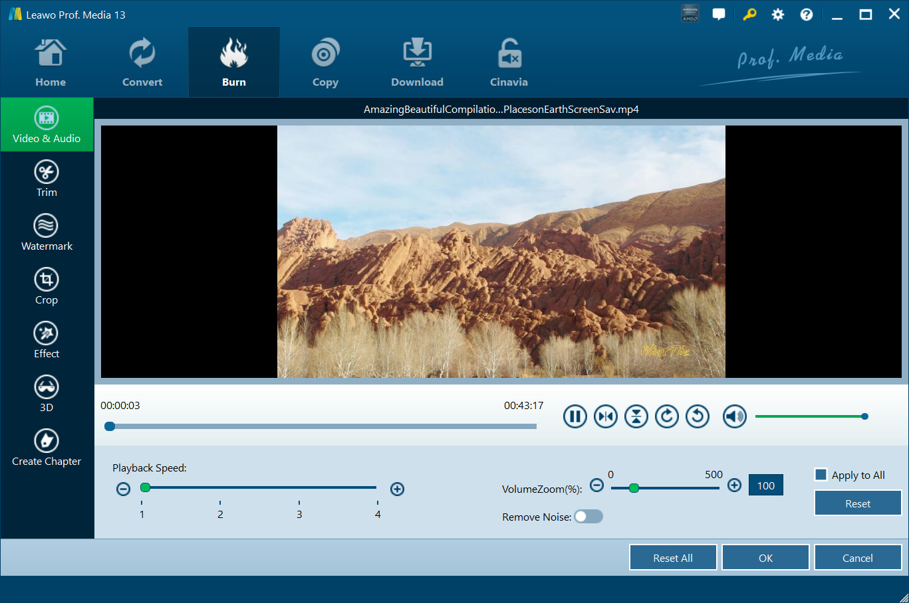
Task: Open the Effect settings panel
Action: [47, 339]
